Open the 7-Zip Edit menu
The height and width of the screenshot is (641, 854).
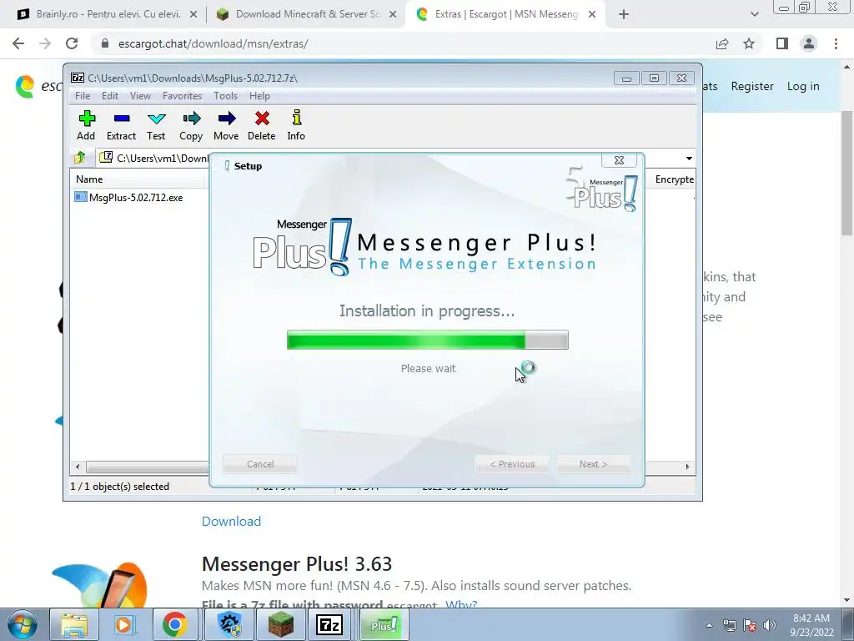(x=110, y=96)
